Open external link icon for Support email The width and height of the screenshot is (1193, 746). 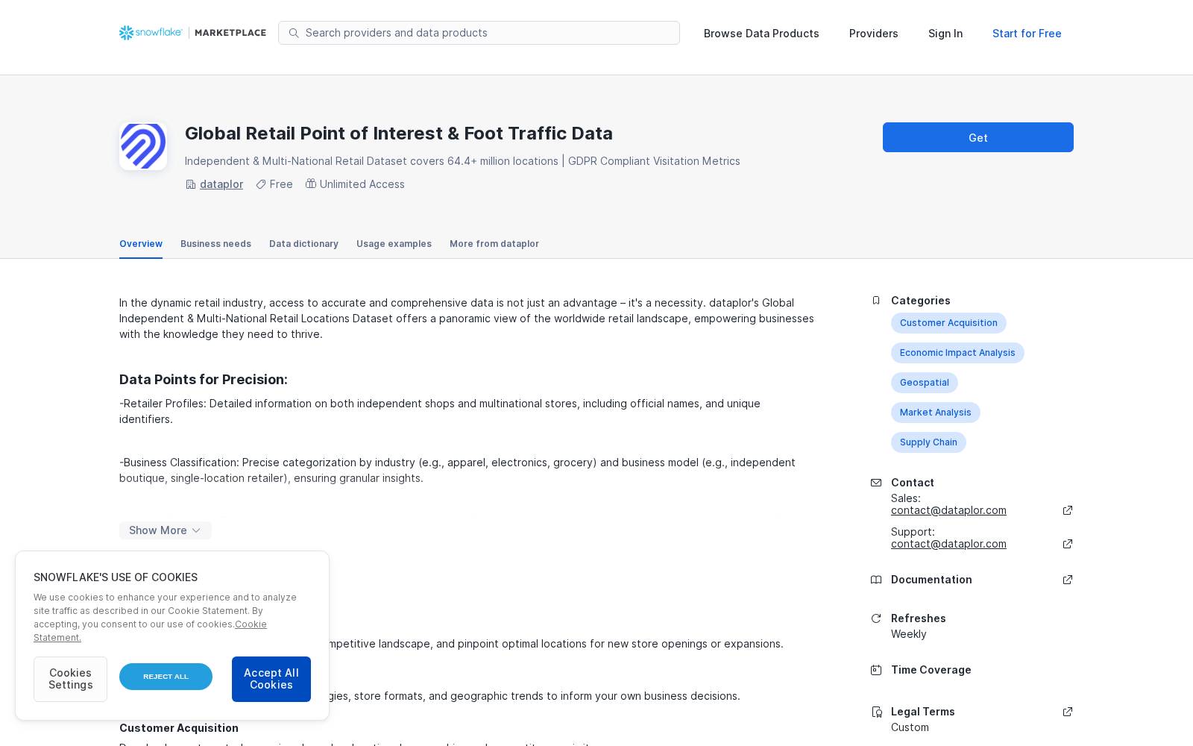[1068, 544]
